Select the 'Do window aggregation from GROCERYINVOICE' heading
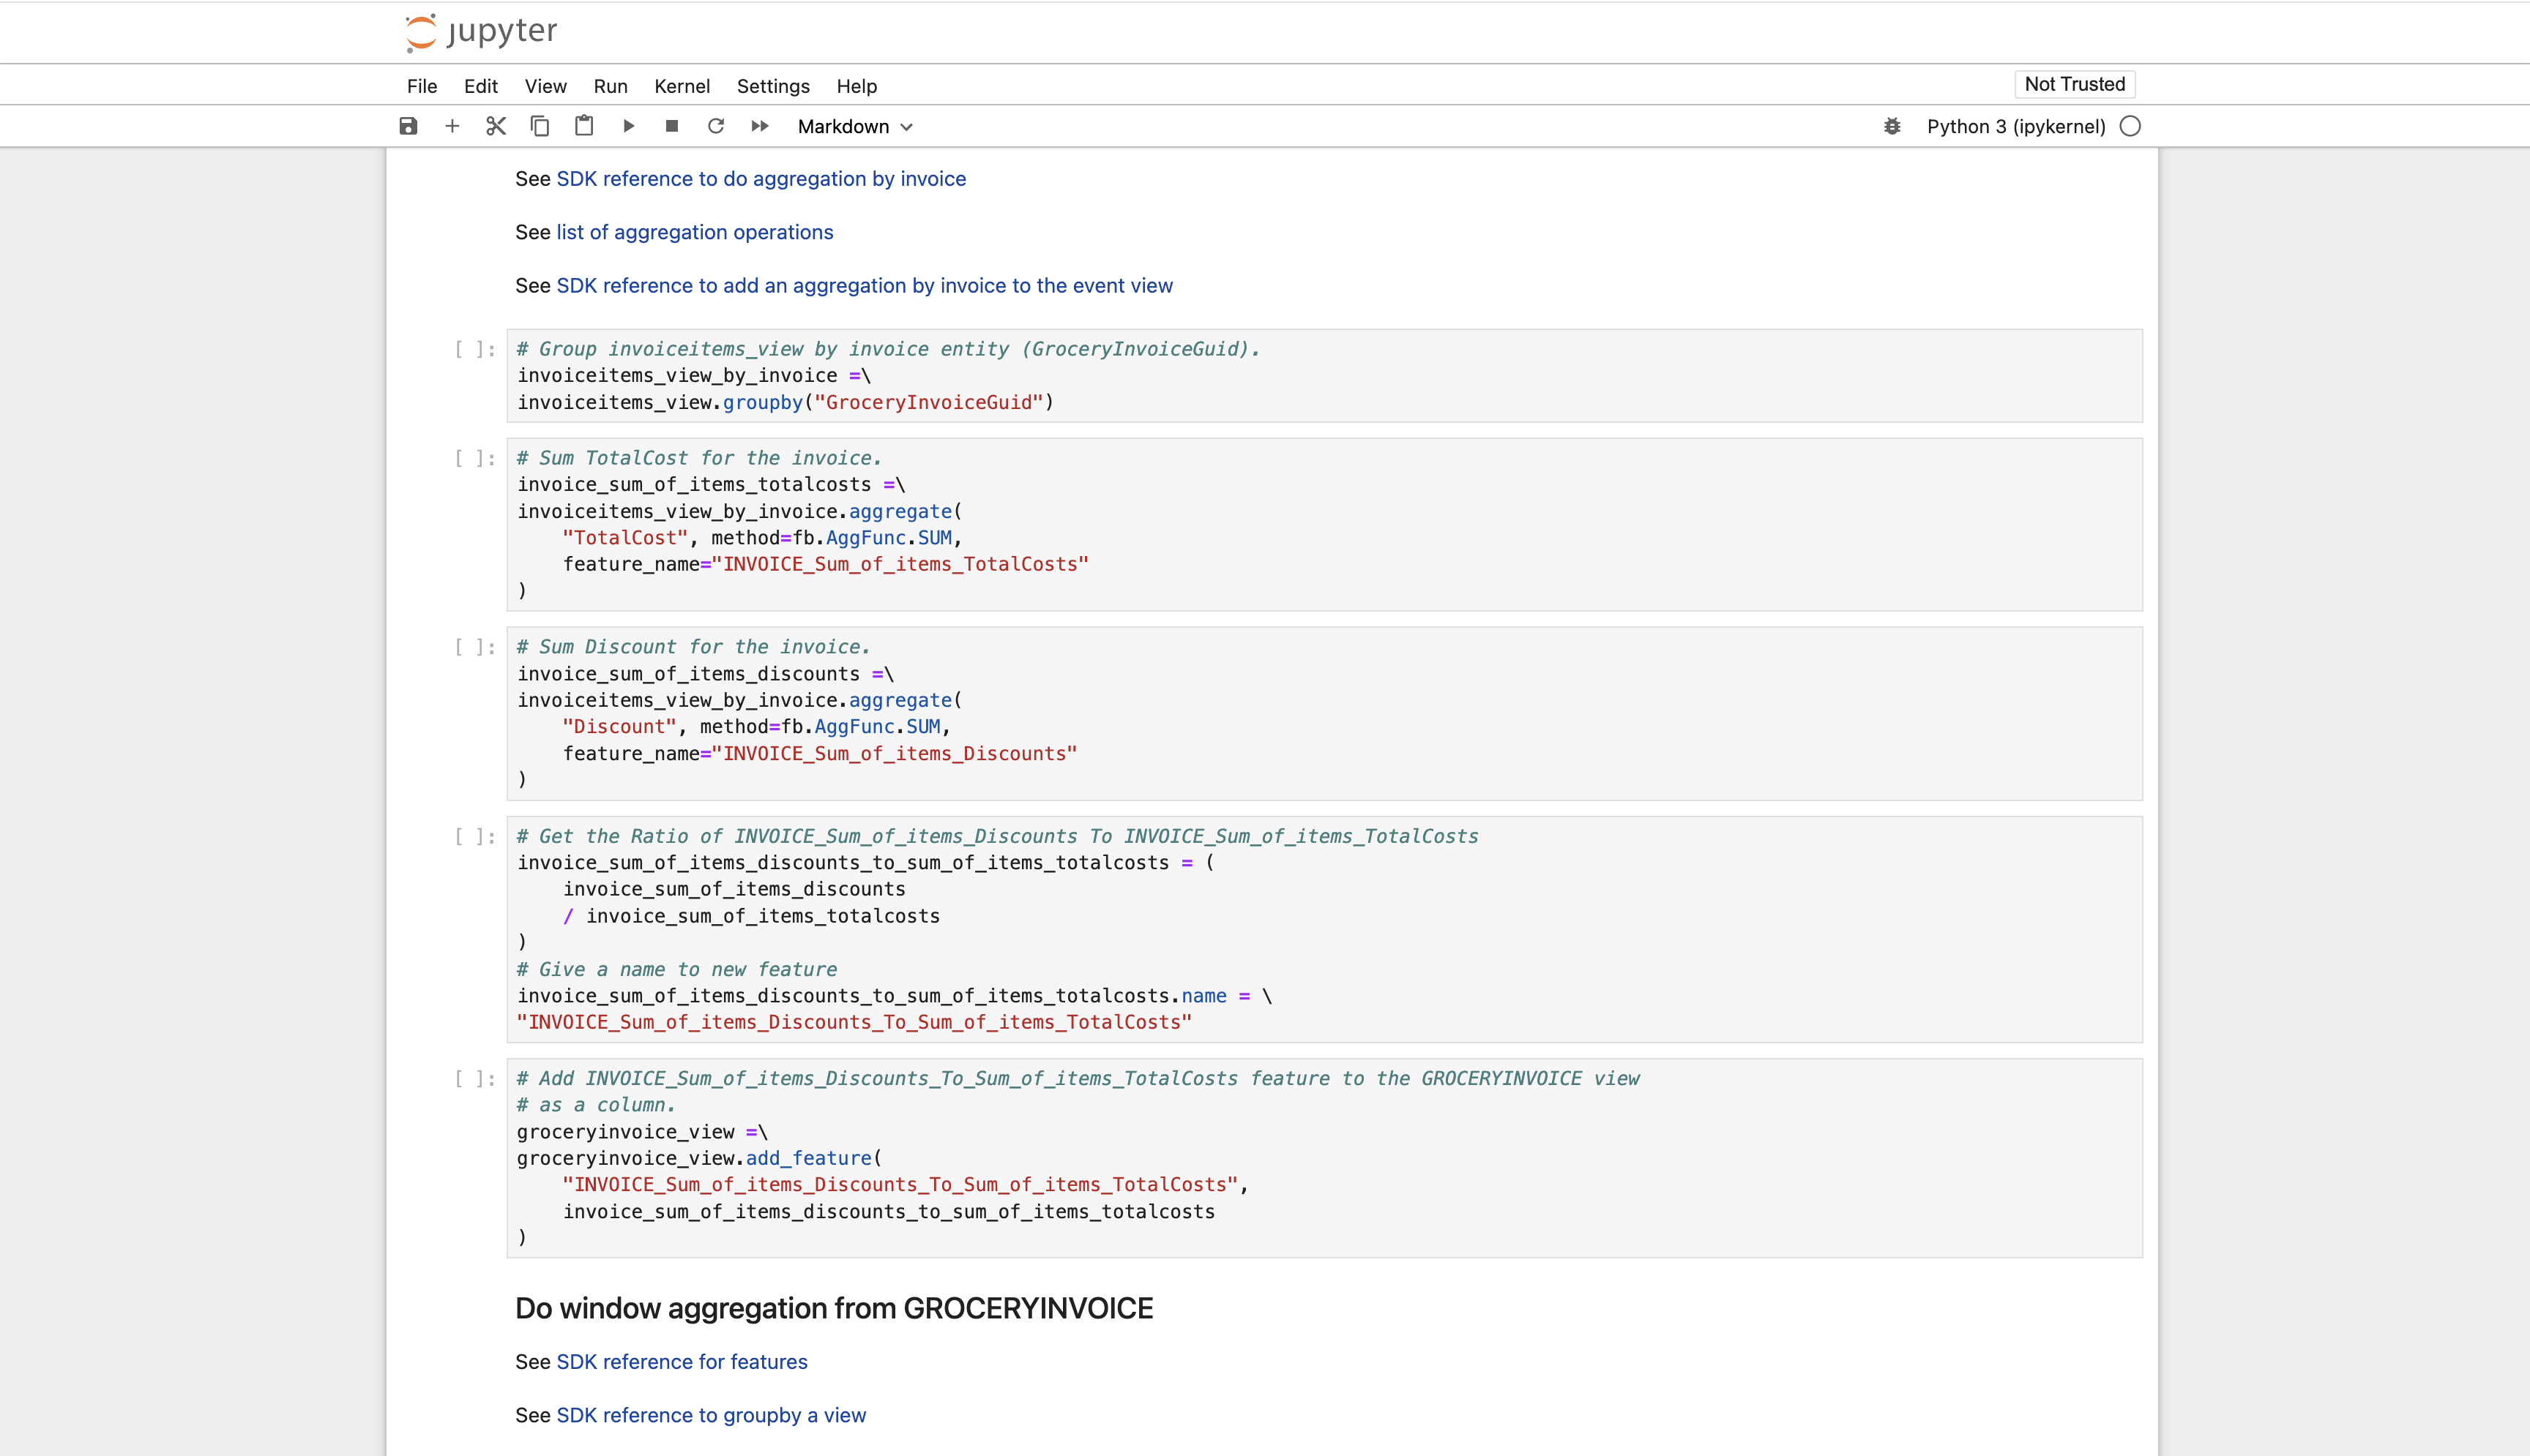 tap(835, 1308)
